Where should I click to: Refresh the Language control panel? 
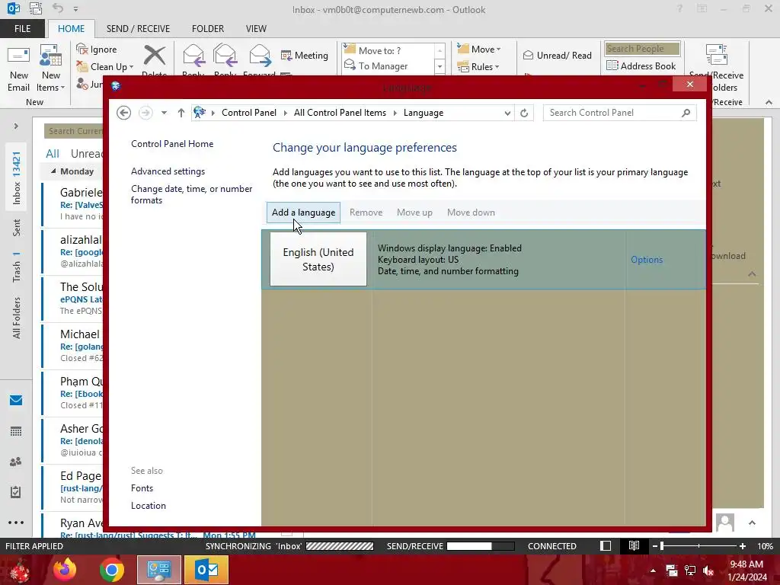pyautogui.click(x=524, y=113)
